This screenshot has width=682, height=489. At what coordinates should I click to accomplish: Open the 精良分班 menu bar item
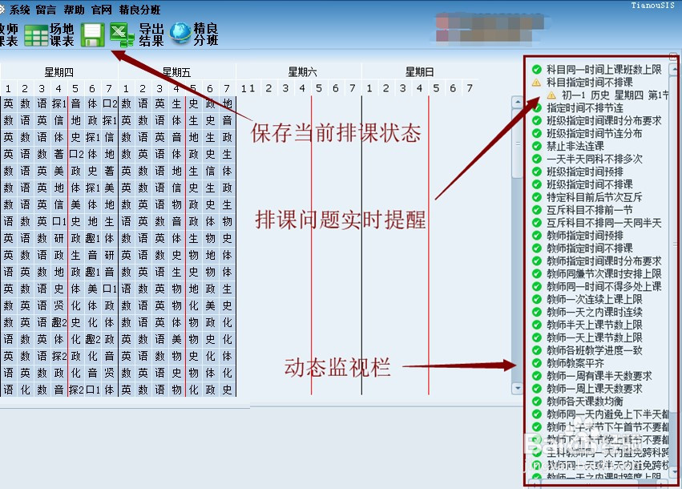pyautogui.click(x=140, y=10)
